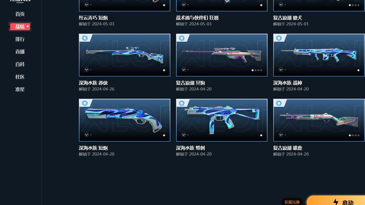365x205 pixels.
Task: Expand the 战绩 dropdown arrow in sidebar
Action: pos(28,27)
